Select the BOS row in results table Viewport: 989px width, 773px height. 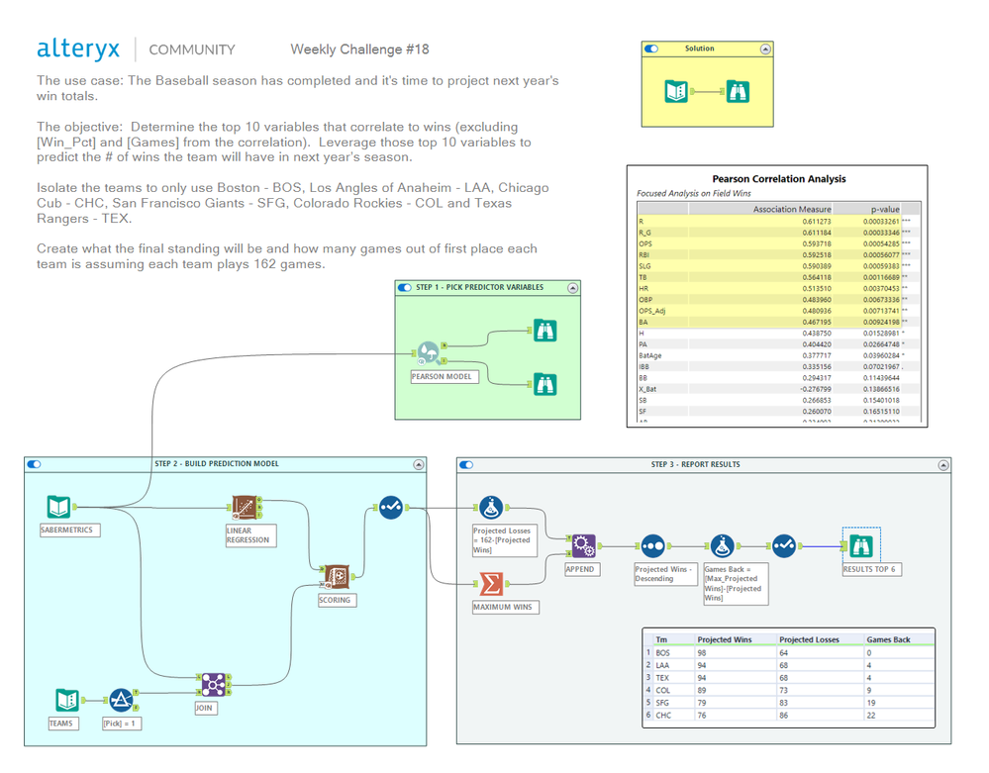tap(789, 653)
